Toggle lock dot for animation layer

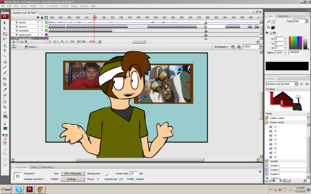point(42,30)
